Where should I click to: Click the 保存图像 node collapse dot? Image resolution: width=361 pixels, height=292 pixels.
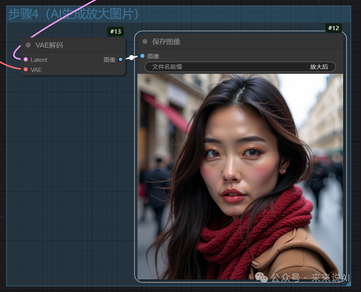point(145,41)
